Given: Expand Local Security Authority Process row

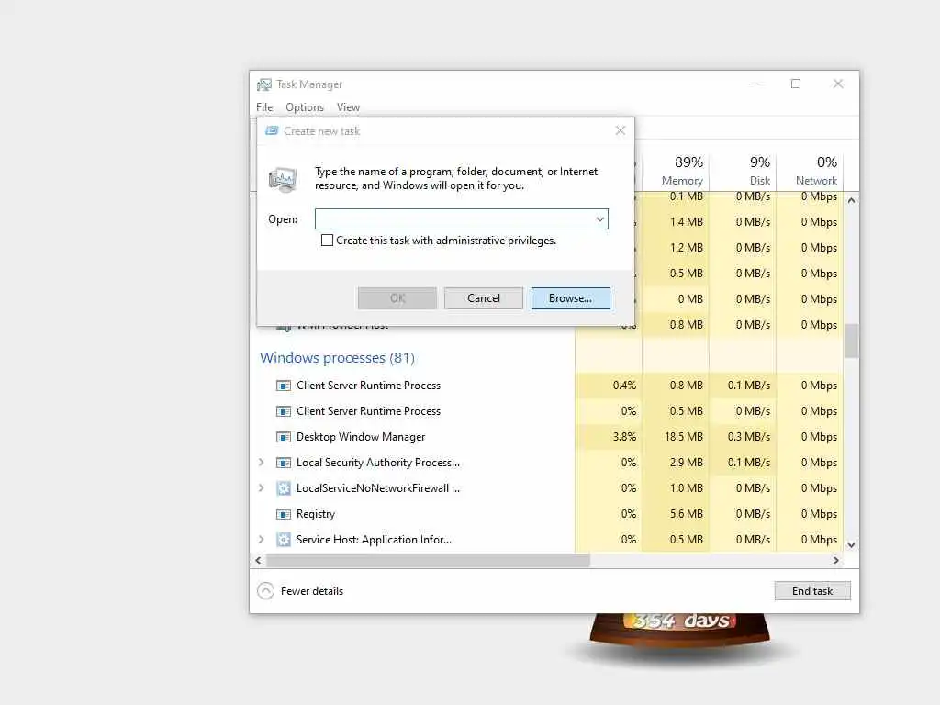Looking at the screenshot, I should [262, 463].
